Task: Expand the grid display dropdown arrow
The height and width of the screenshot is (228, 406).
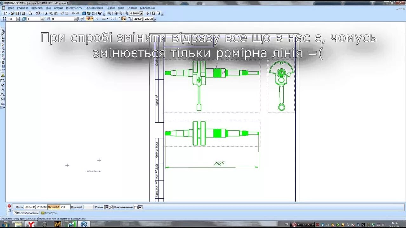Action: coord(108,19)
